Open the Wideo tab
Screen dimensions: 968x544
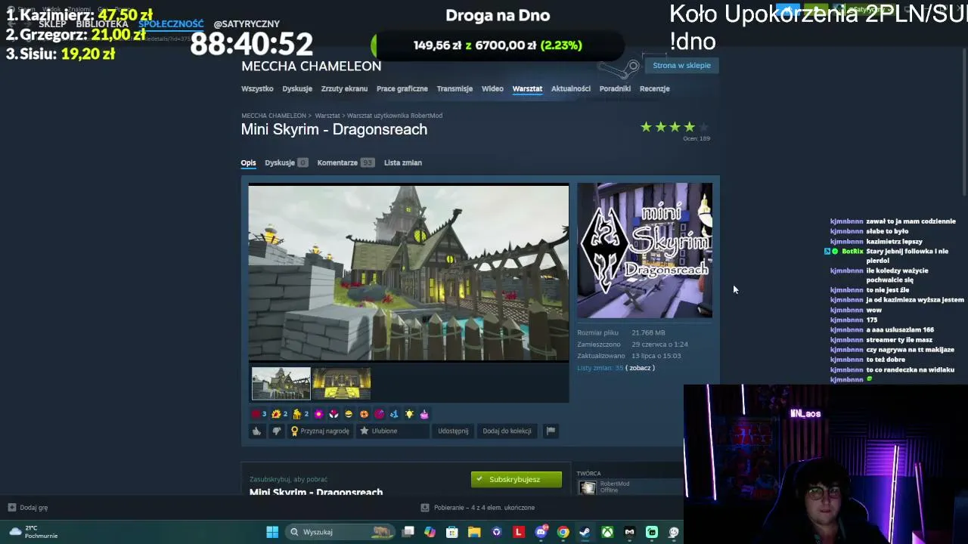pos(492,88)
